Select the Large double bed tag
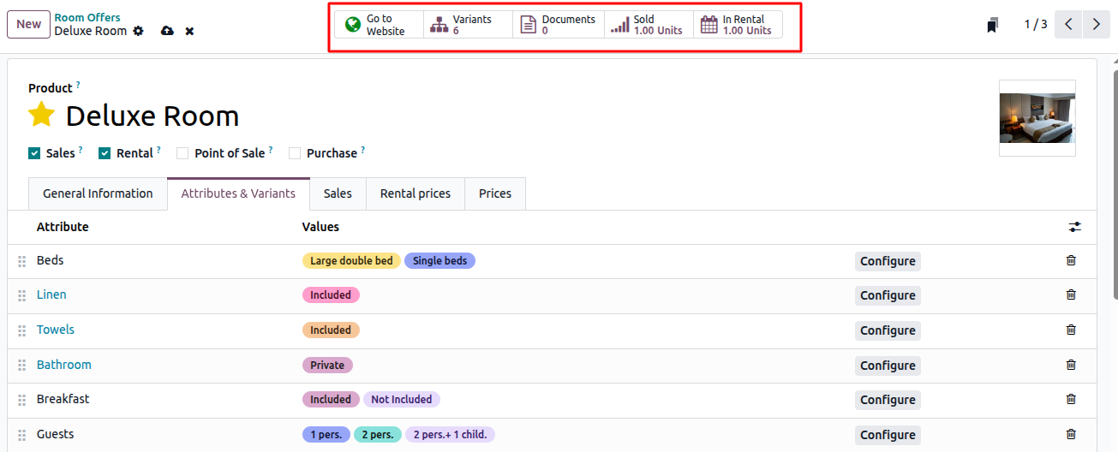Viewport: 1118px width, 452px height. (351, 260)
